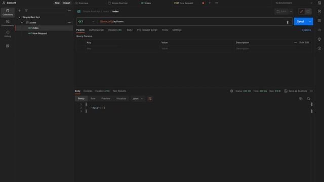The height and width of the screenshot is (182, 324).
Task: Click the New button in the header
Action: click(57, 3)
